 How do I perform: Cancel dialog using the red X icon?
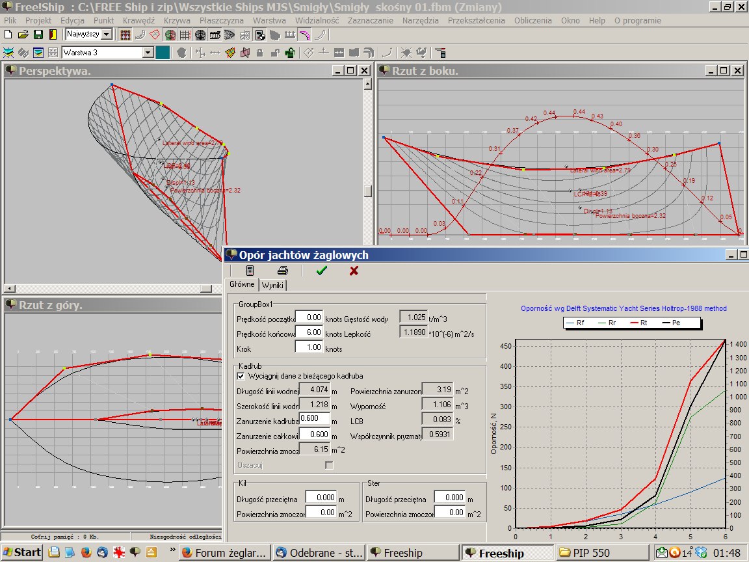click(354, 271)
